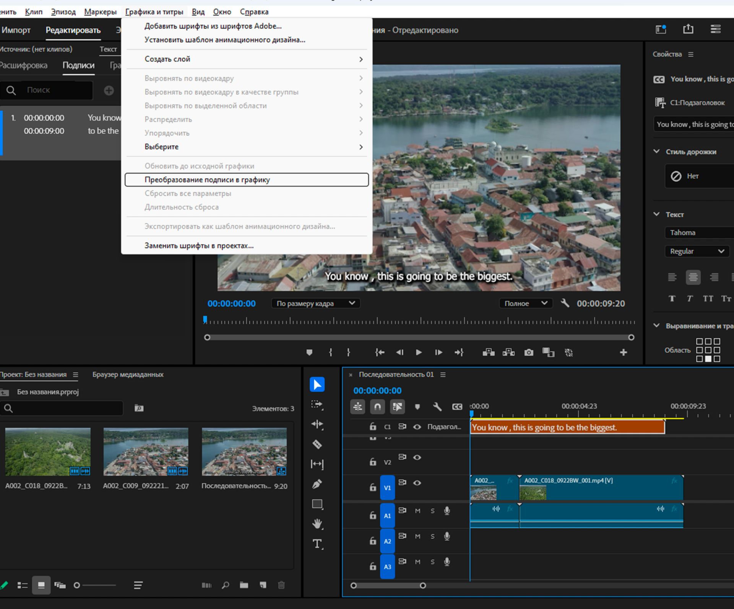Screen dimensions: 734x609
Task: Collapse the Текст section
Action: pyautogui.click(x=656, y=214)
